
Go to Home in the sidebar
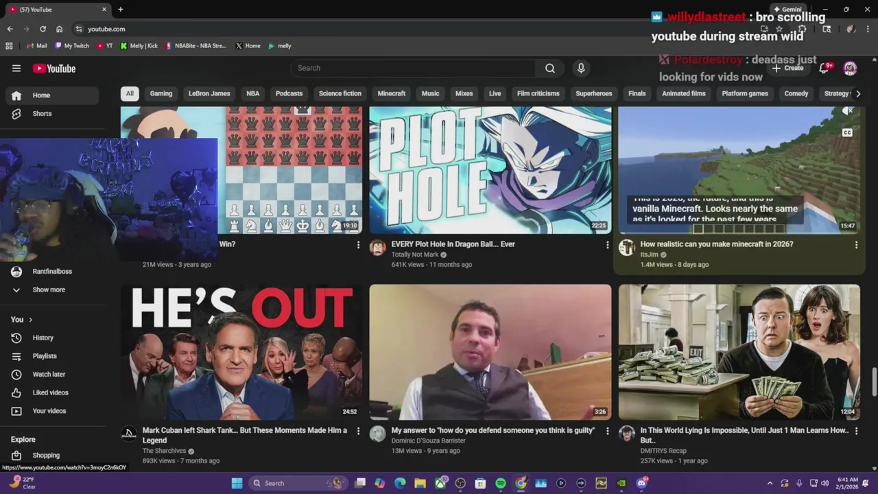(x=52, y=95)
